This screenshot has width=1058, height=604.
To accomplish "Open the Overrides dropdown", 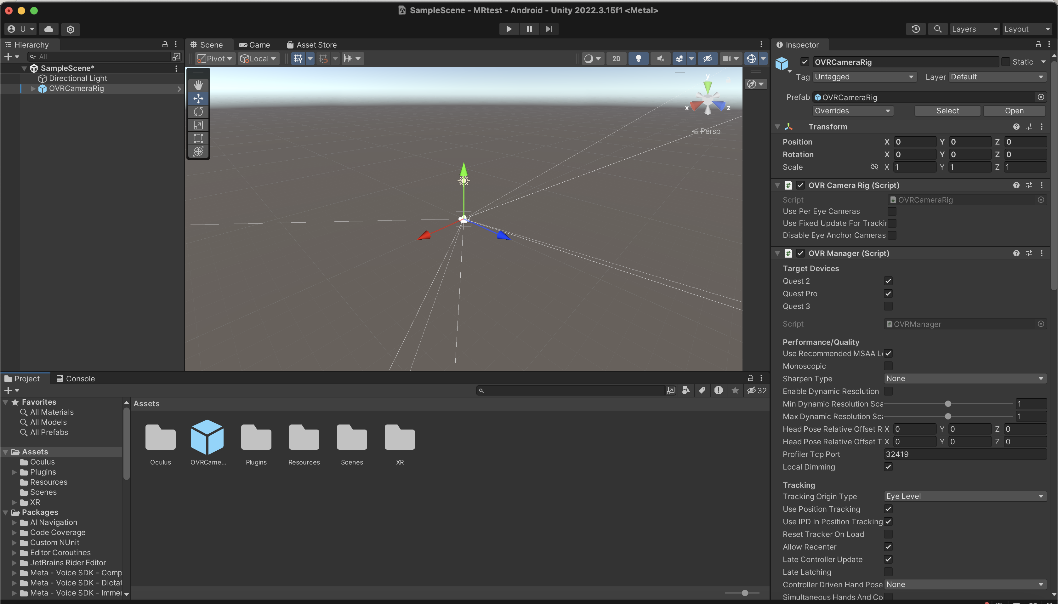I will coord(853,110).
